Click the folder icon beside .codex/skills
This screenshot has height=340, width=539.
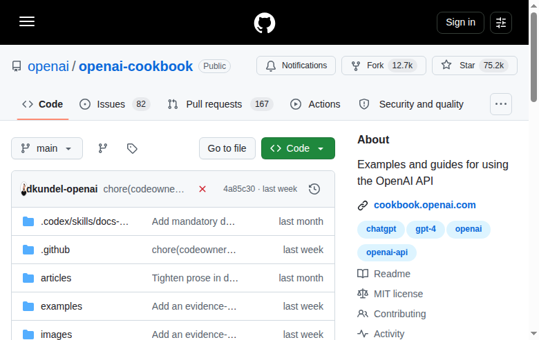point(28,221)
